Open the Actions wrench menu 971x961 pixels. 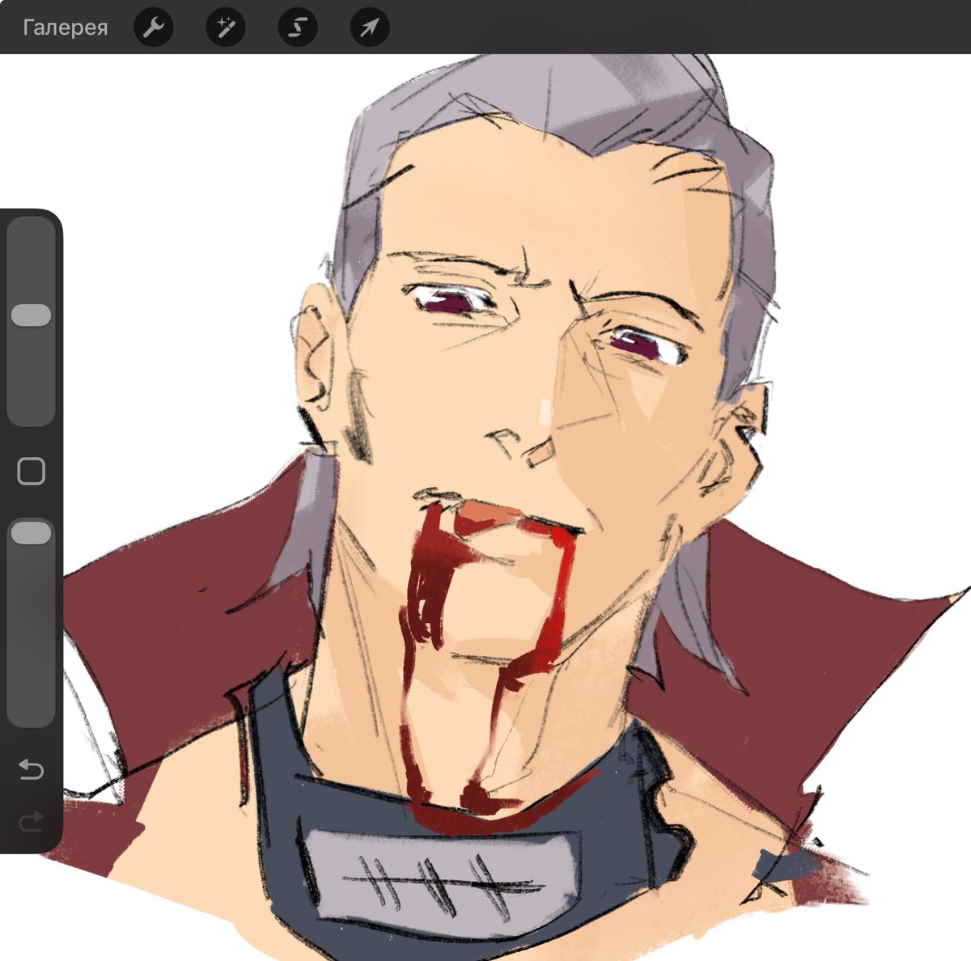pyautogui.click(x=153, y=28)
